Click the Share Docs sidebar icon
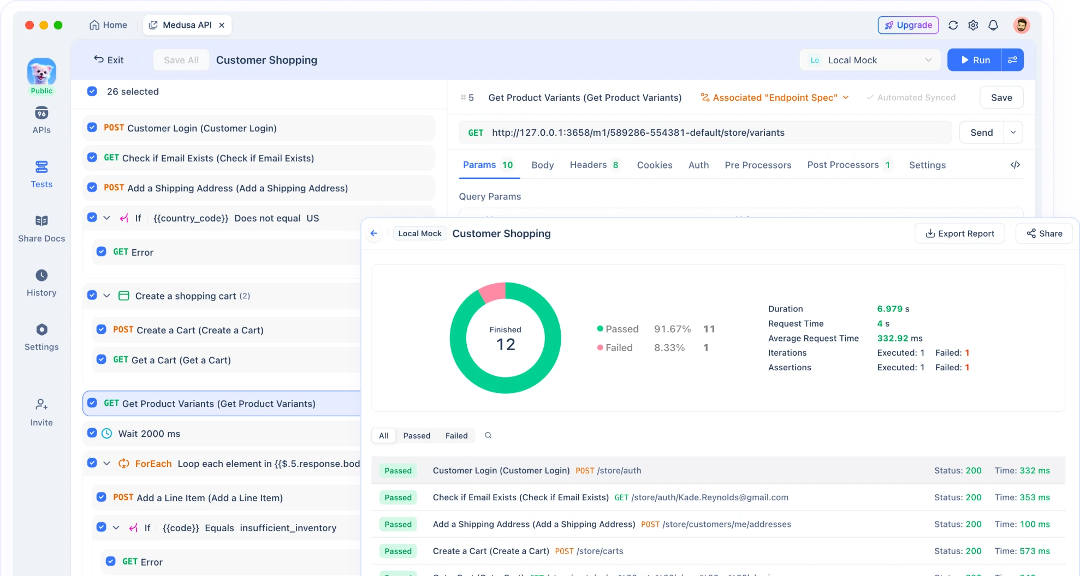1080x576 pixels. point(41,221)
